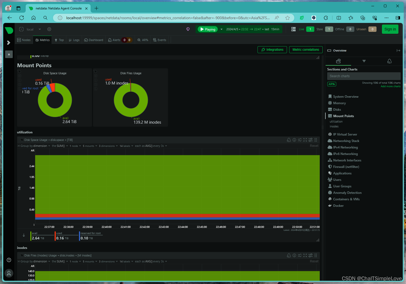Expand disk.space legend with down arrow

point(24,235)
